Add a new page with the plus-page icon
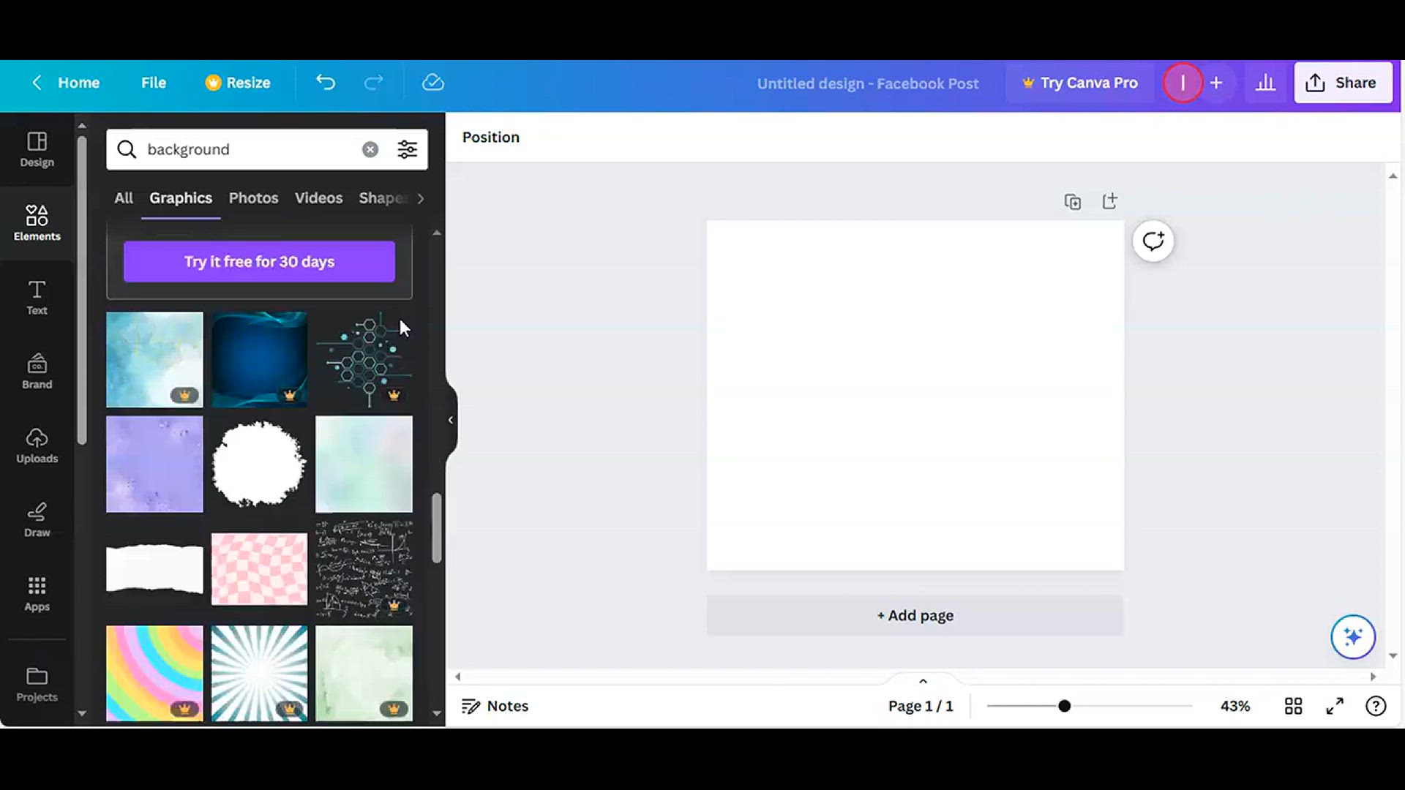 pyautogui.click(x=1110, y=201)
